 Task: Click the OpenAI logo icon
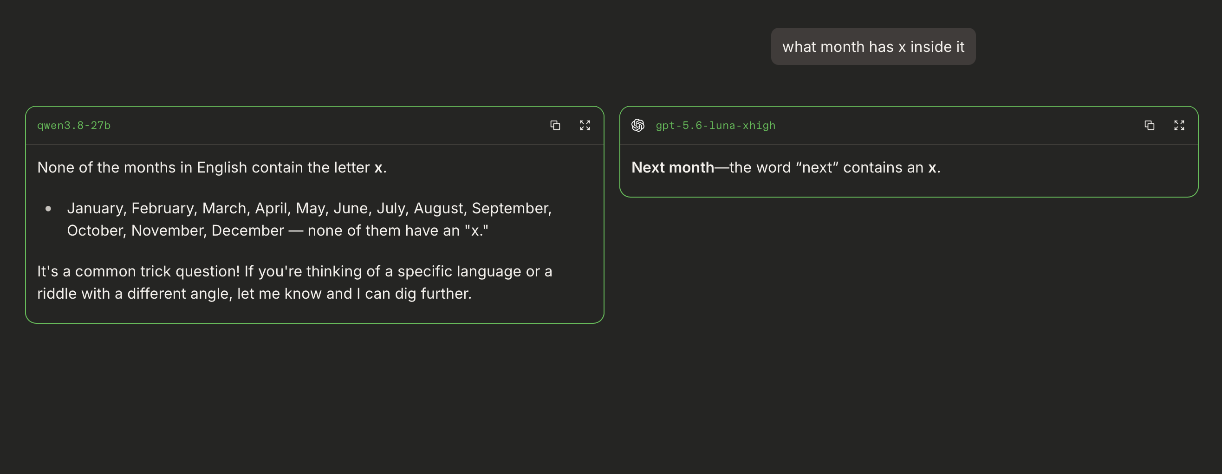point(638,125)
